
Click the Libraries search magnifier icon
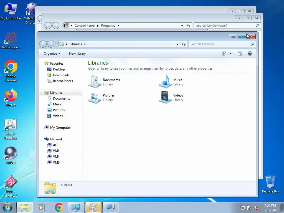[252, 44]
